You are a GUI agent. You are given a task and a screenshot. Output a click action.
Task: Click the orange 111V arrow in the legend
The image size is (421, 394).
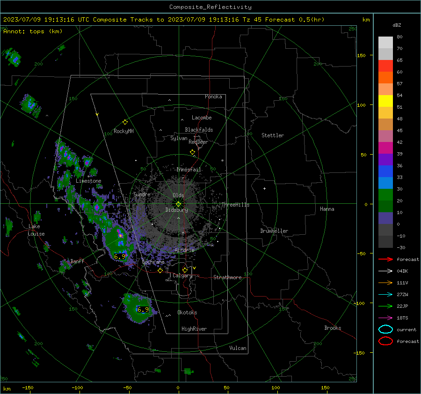pyautogui.click(x=385, y=282)
